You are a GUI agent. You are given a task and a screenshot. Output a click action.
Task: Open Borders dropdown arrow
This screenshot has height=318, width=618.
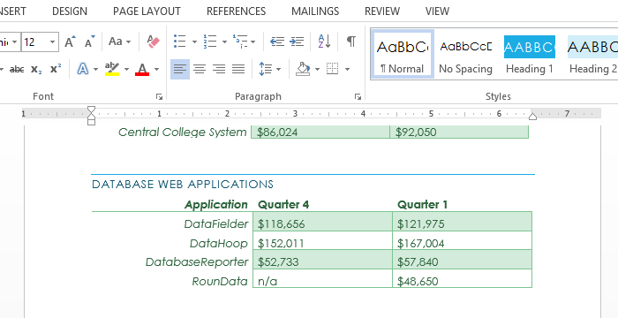coord(347,70)
